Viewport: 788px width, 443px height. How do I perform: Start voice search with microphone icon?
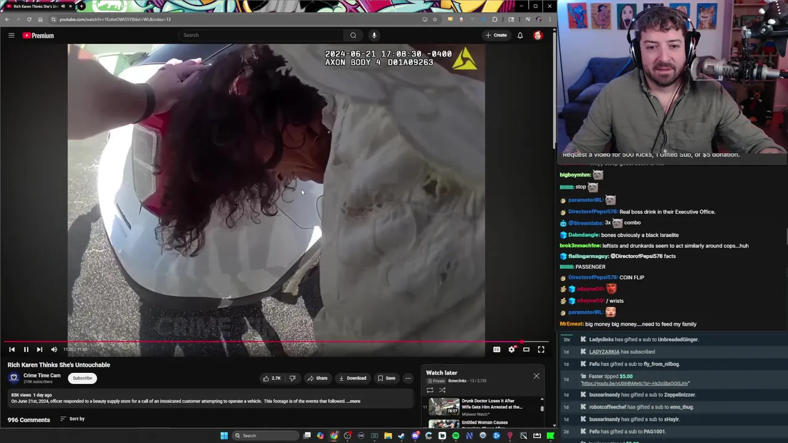[374, 35]
